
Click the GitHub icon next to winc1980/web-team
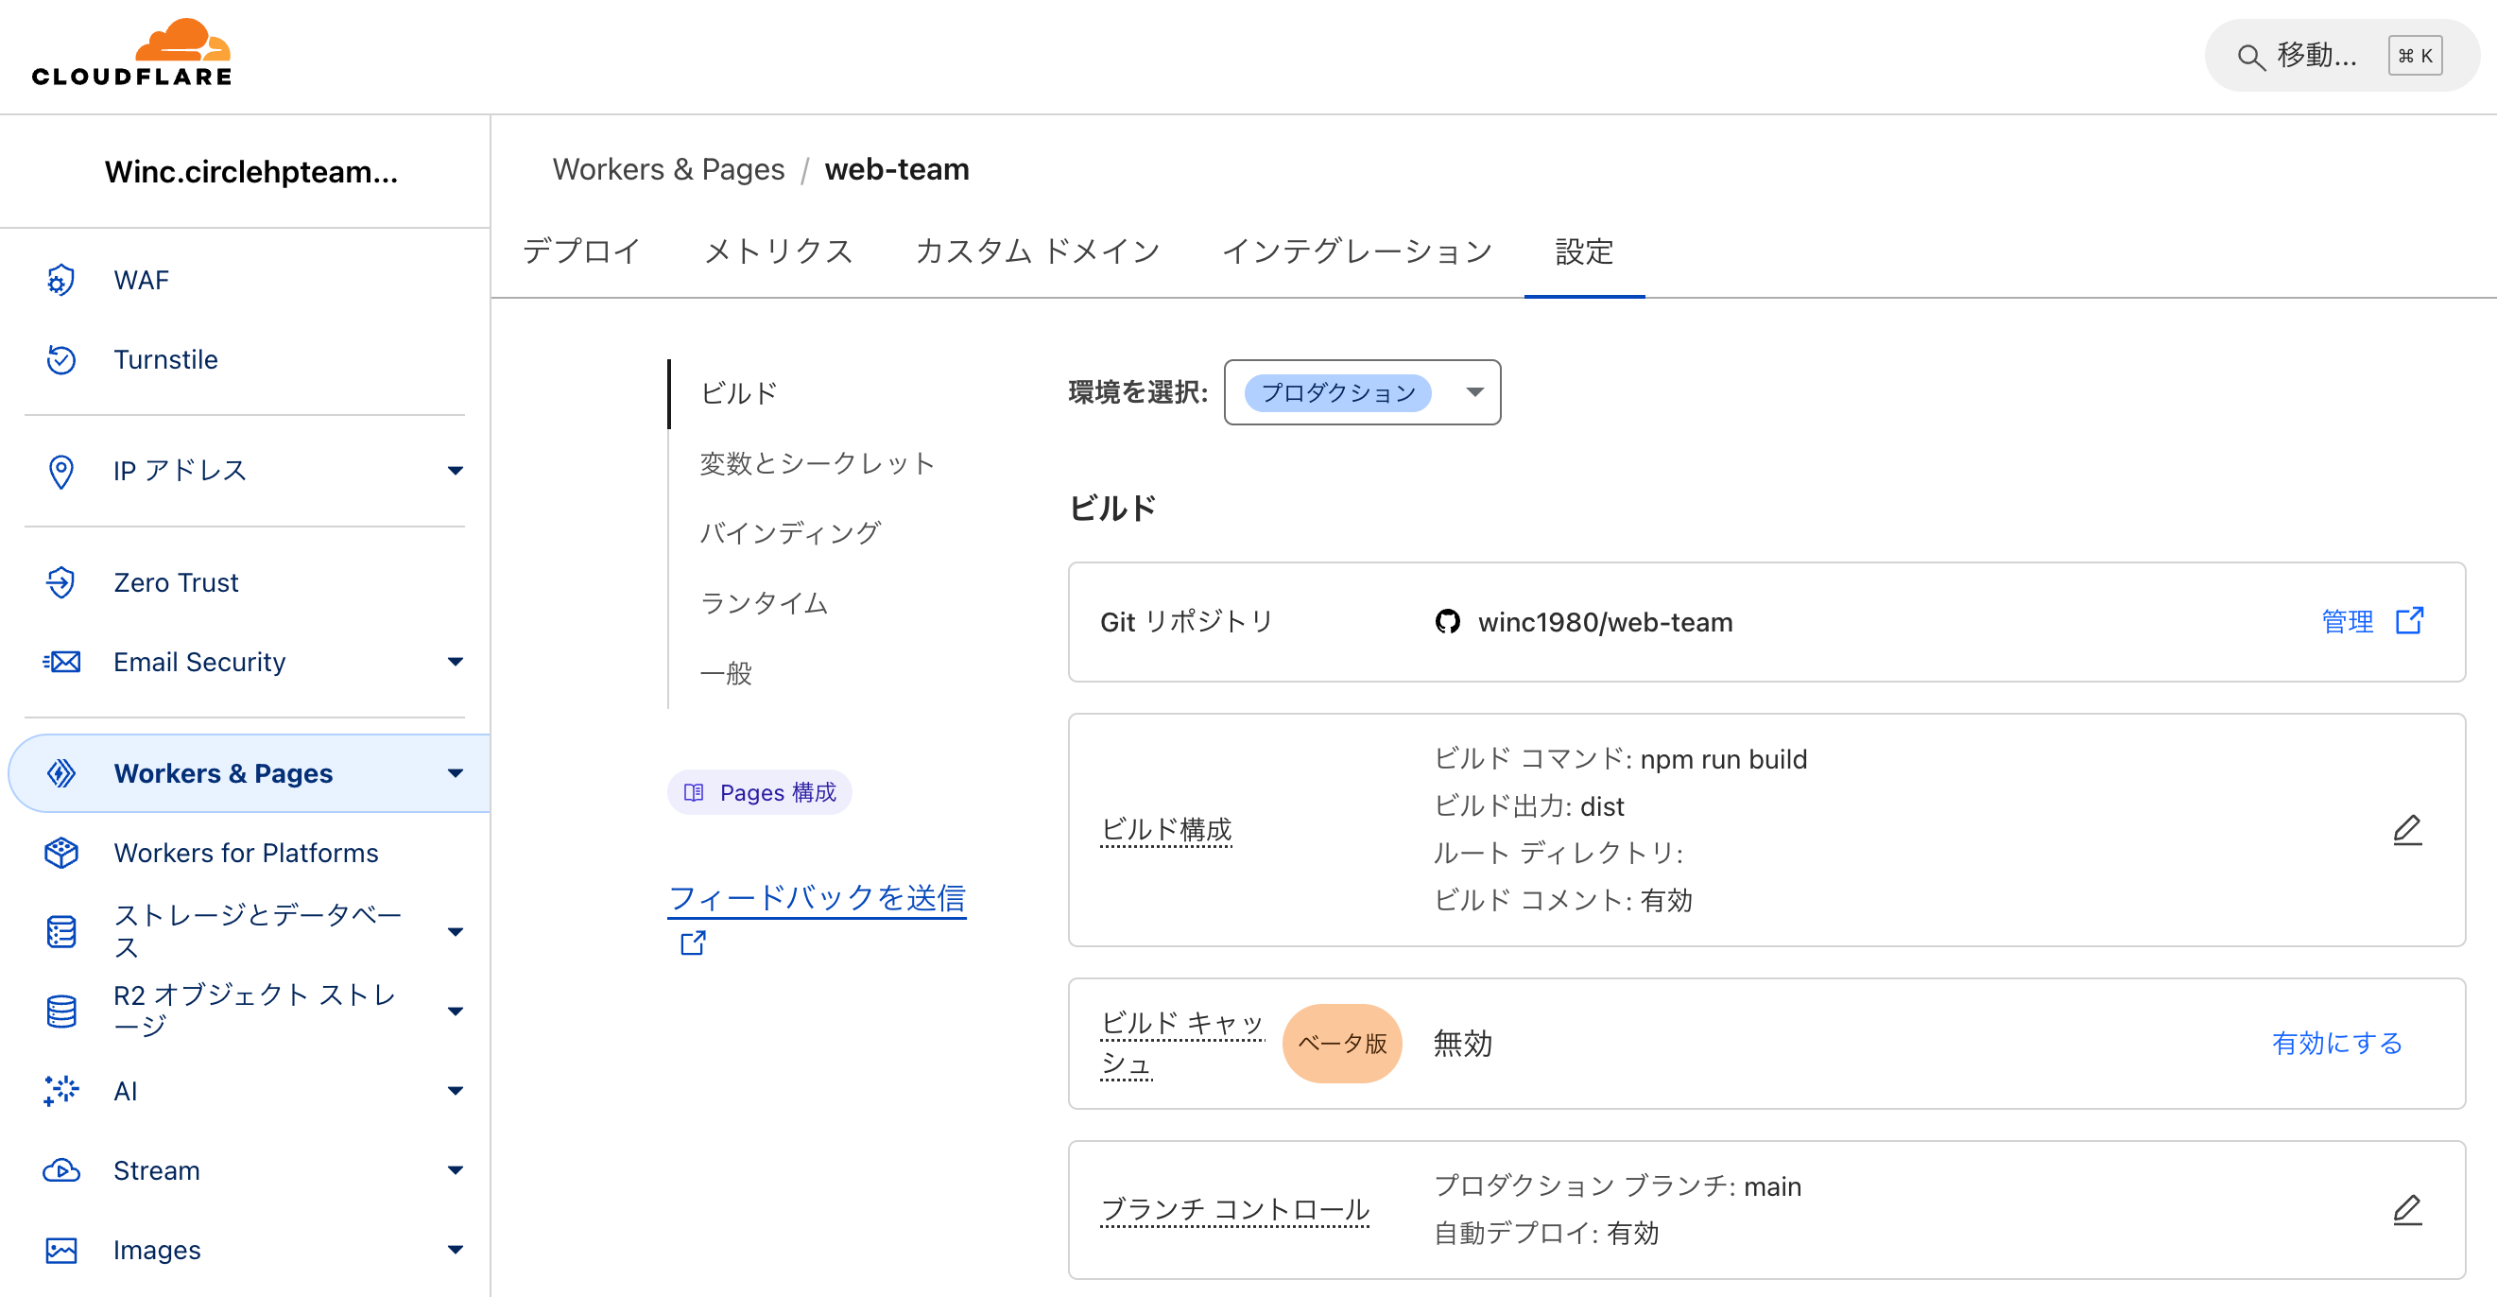[1447, 621]
